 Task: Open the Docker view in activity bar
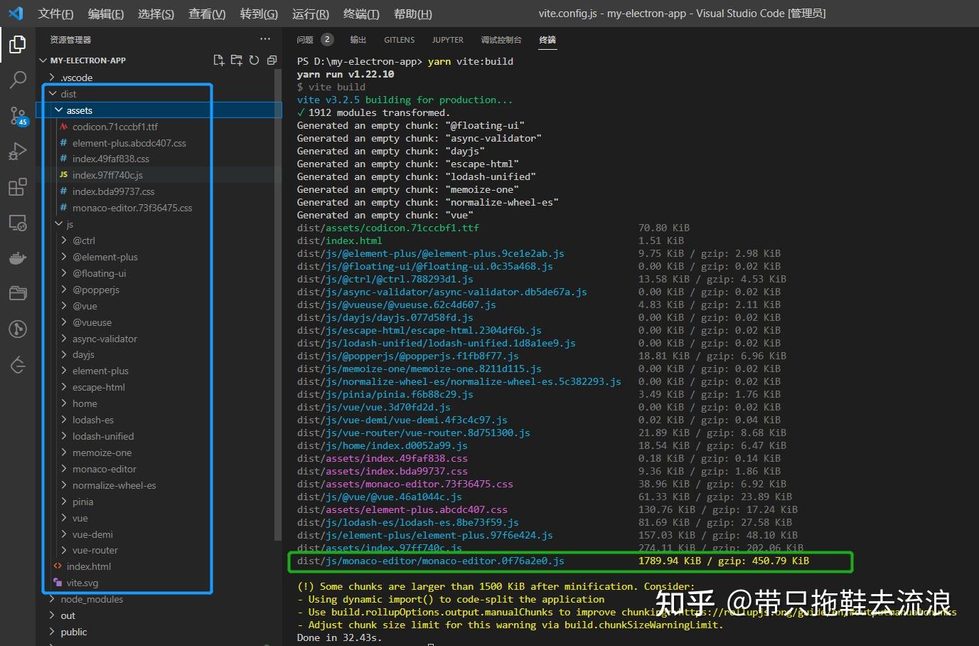[18, 258]
